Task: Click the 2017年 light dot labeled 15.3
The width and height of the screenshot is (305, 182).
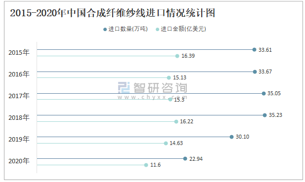Action: click(171, 100)
